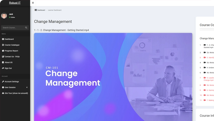The image size is (214, 121).
Task: Open lesson 4 video 3b. Module
Action: click(x=210, y=63)
